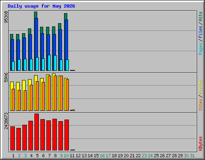Click day 28 on the x-axis

click(x=174, y=156)
